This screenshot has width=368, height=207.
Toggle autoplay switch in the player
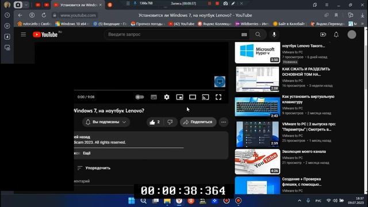pyautogui.click(x=140, y=97)
